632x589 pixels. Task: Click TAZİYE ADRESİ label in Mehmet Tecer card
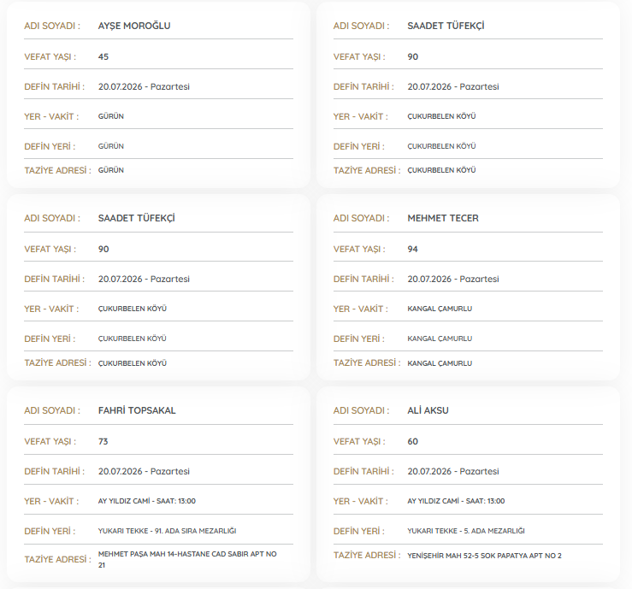367,363
